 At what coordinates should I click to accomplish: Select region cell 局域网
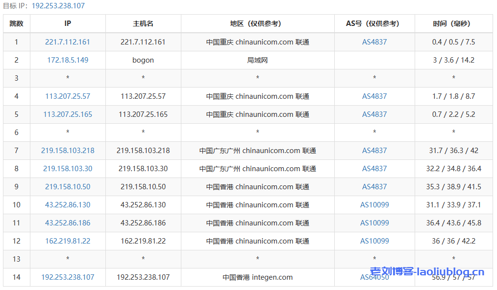tap(257, 60)
